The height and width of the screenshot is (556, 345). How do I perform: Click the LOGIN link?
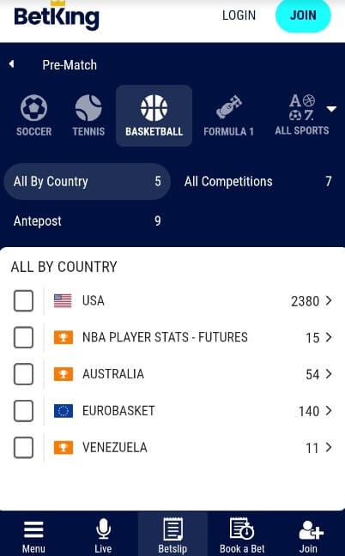pos(239,15)
